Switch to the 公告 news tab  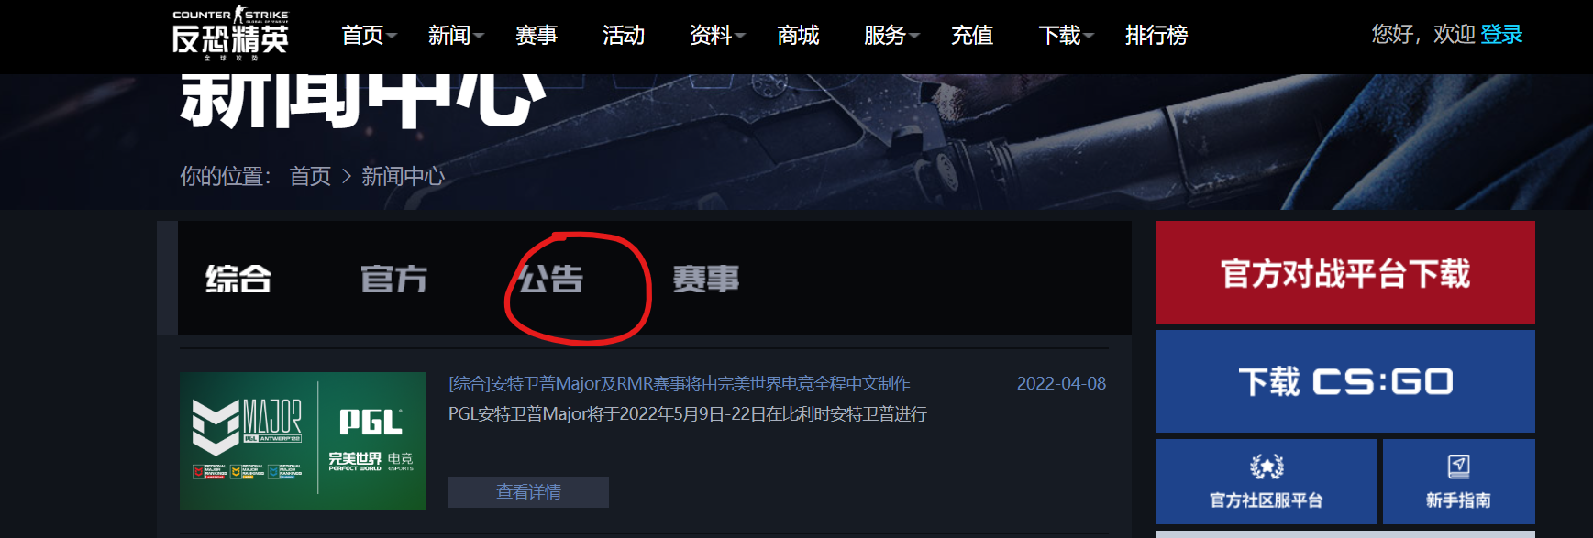coord(550,279)
